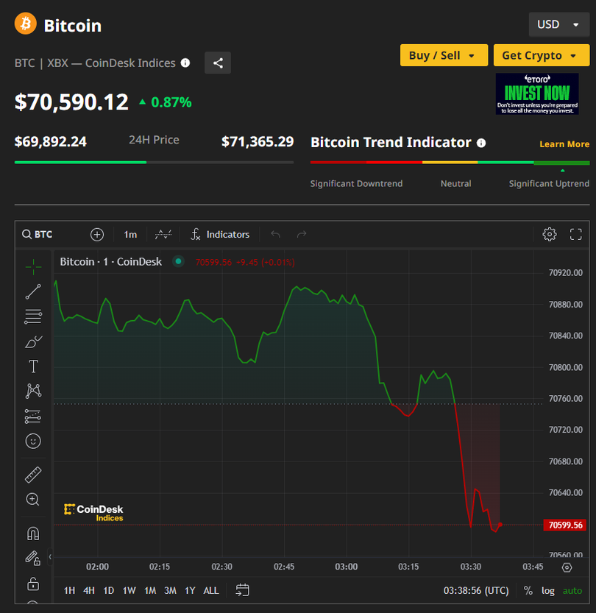
Task: Toggle log scale on price axis
Action: coord(548,590)
